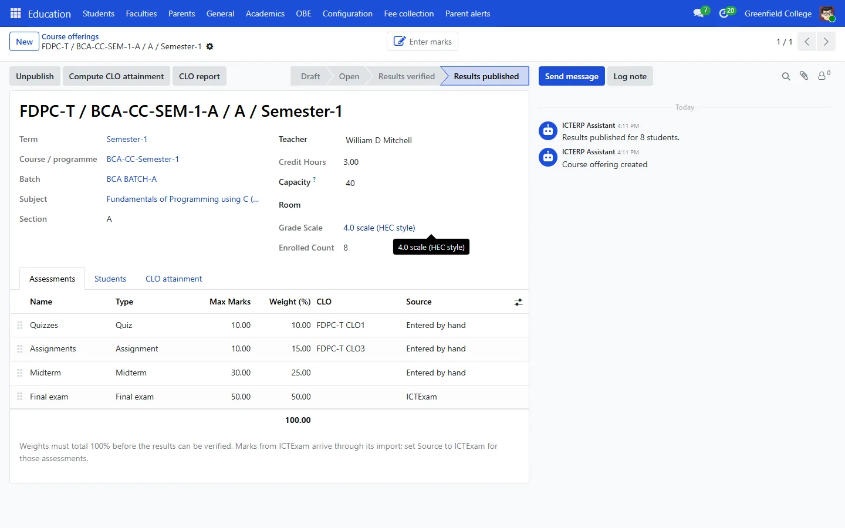Click the drag handle of the Midterm row
The image size is (845, 528).
pyautogui.click(x=19, y=373)
